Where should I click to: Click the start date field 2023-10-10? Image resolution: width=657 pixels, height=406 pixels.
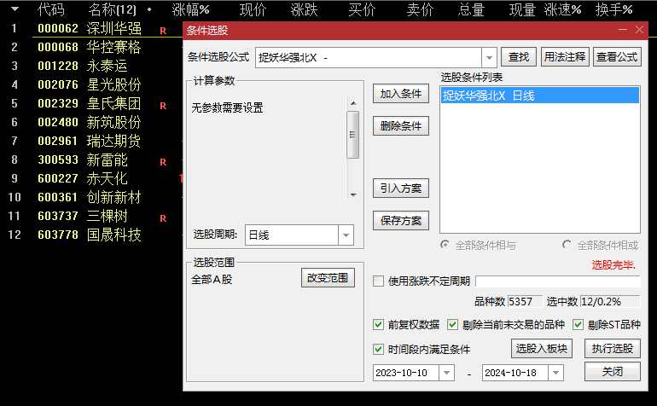point(405,373)
